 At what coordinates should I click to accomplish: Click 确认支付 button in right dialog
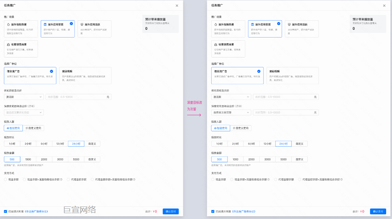pyautogui.click(x=378, y=211)
